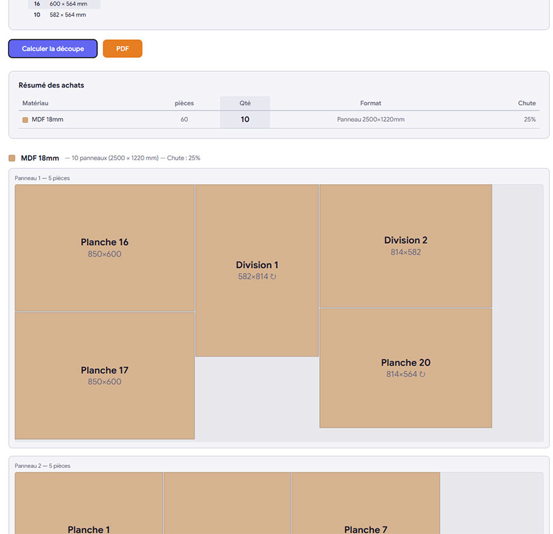The height and width of the screenshot is (534, 553).
Task: Select the highlighted "Qté" column header
Action: click(245, 103)
